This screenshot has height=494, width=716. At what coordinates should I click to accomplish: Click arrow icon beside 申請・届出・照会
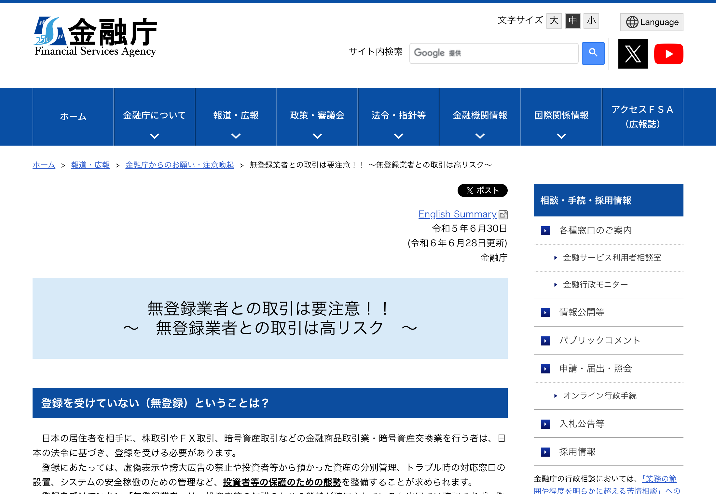[545, 369]
